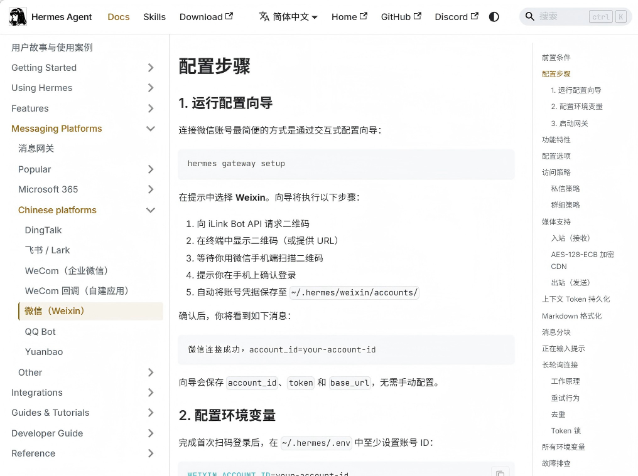The height and width of the screenshot is (476, 638).
Task: Open the Docs navbar tab
Action: [x=119, y=17]
